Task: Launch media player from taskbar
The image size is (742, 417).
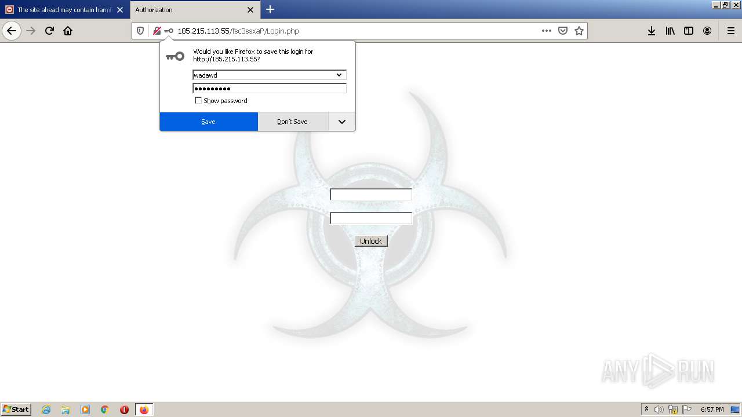Action: pos(85,409)
